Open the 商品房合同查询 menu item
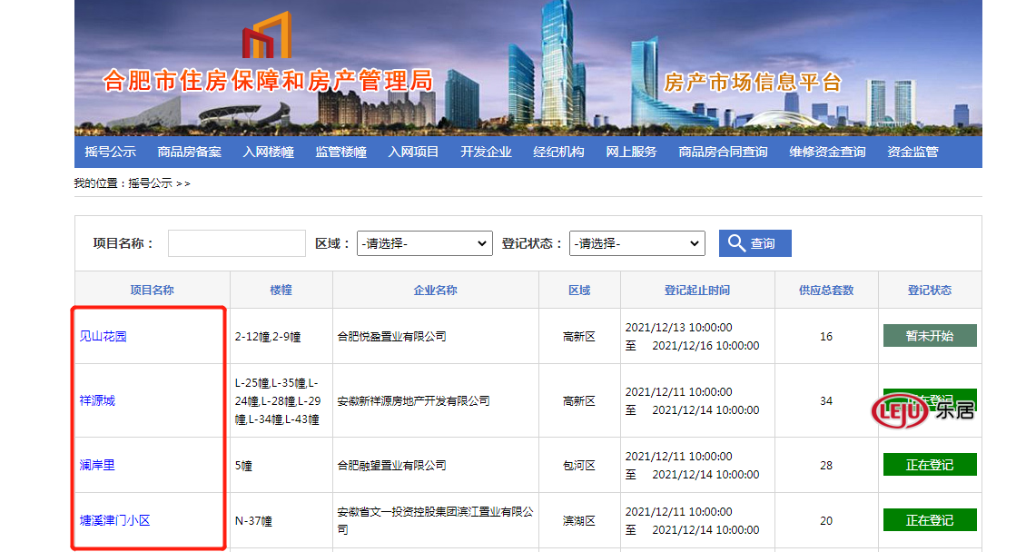The width and height of the screenshot is (1016, 552). pos(723,152)
